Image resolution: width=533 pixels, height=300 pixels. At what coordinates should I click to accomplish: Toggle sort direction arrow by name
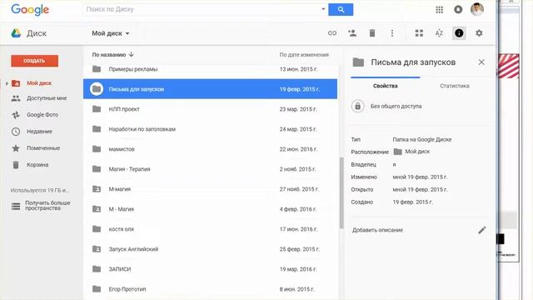pyautogui.click(x=132, y=54)
